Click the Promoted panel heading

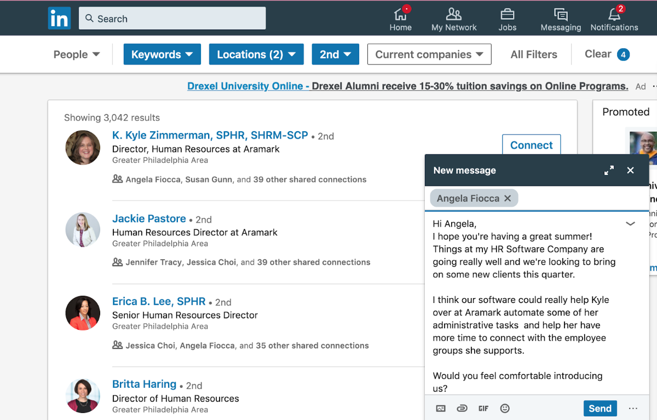point(626,112)
